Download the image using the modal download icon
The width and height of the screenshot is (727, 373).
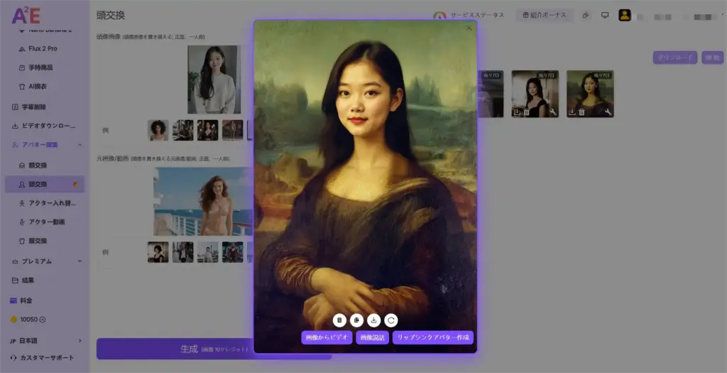tap(374, 320)
